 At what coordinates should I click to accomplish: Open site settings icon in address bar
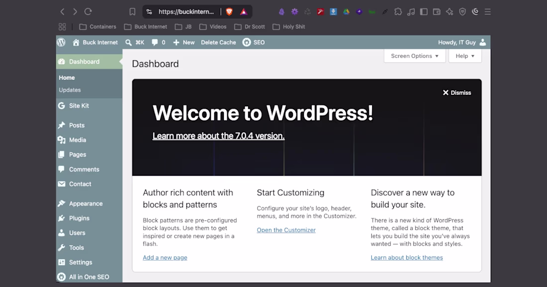click(x=149, y=12)
